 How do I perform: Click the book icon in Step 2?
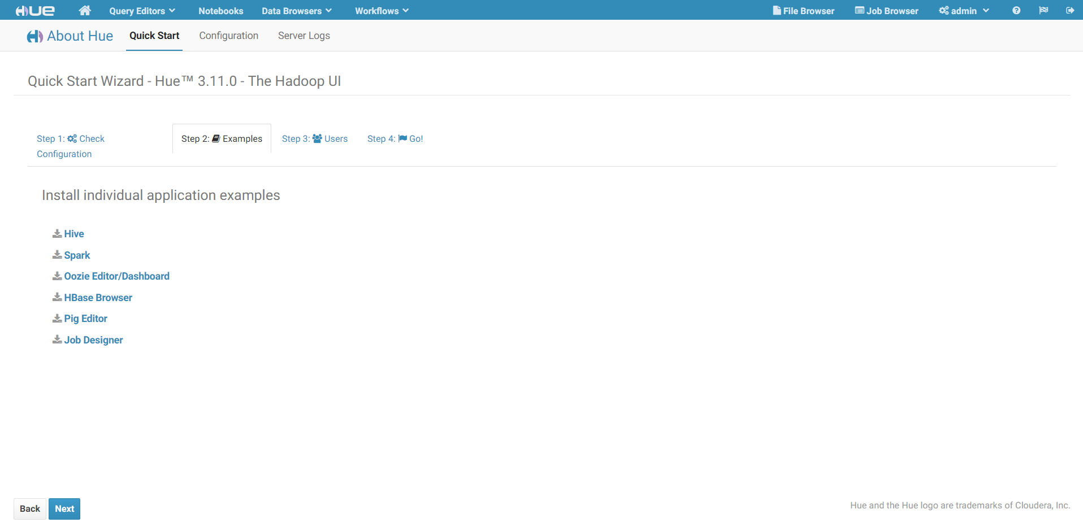(x=216, y=138)
